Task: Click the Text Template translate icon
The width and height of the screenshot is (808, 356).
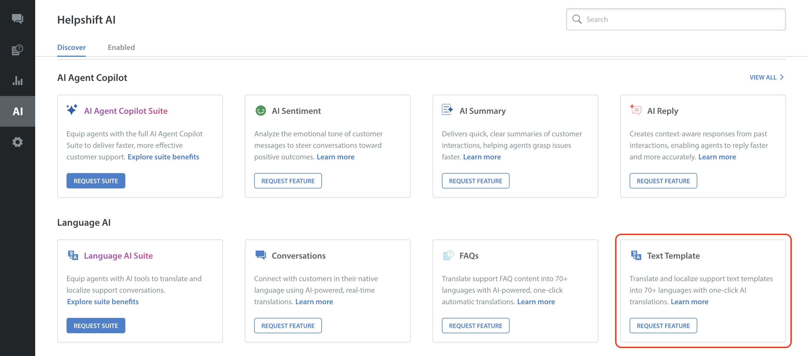Action: [x=636, y=256]
